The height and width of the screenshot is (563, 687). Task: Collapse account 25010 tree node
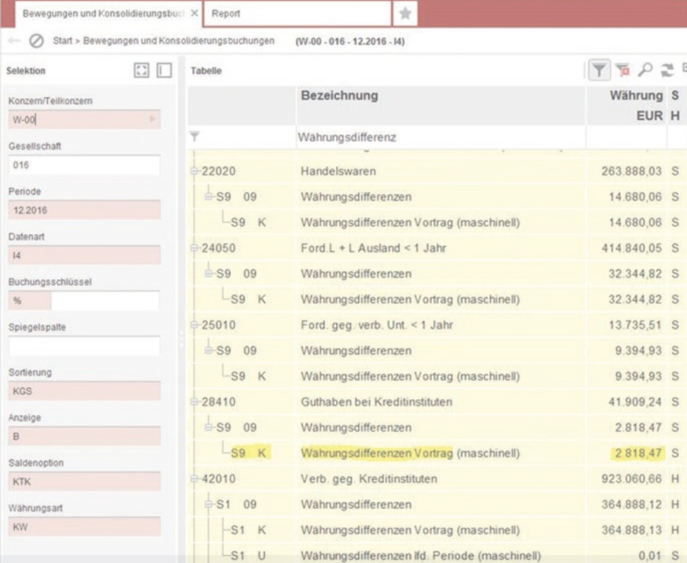(x=195, y=325)
